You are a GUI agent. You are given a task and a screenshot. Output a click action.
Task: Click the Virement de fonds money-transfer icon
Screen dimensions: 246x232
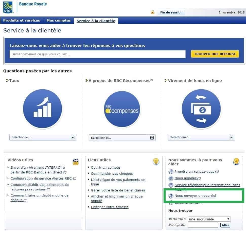201,109
